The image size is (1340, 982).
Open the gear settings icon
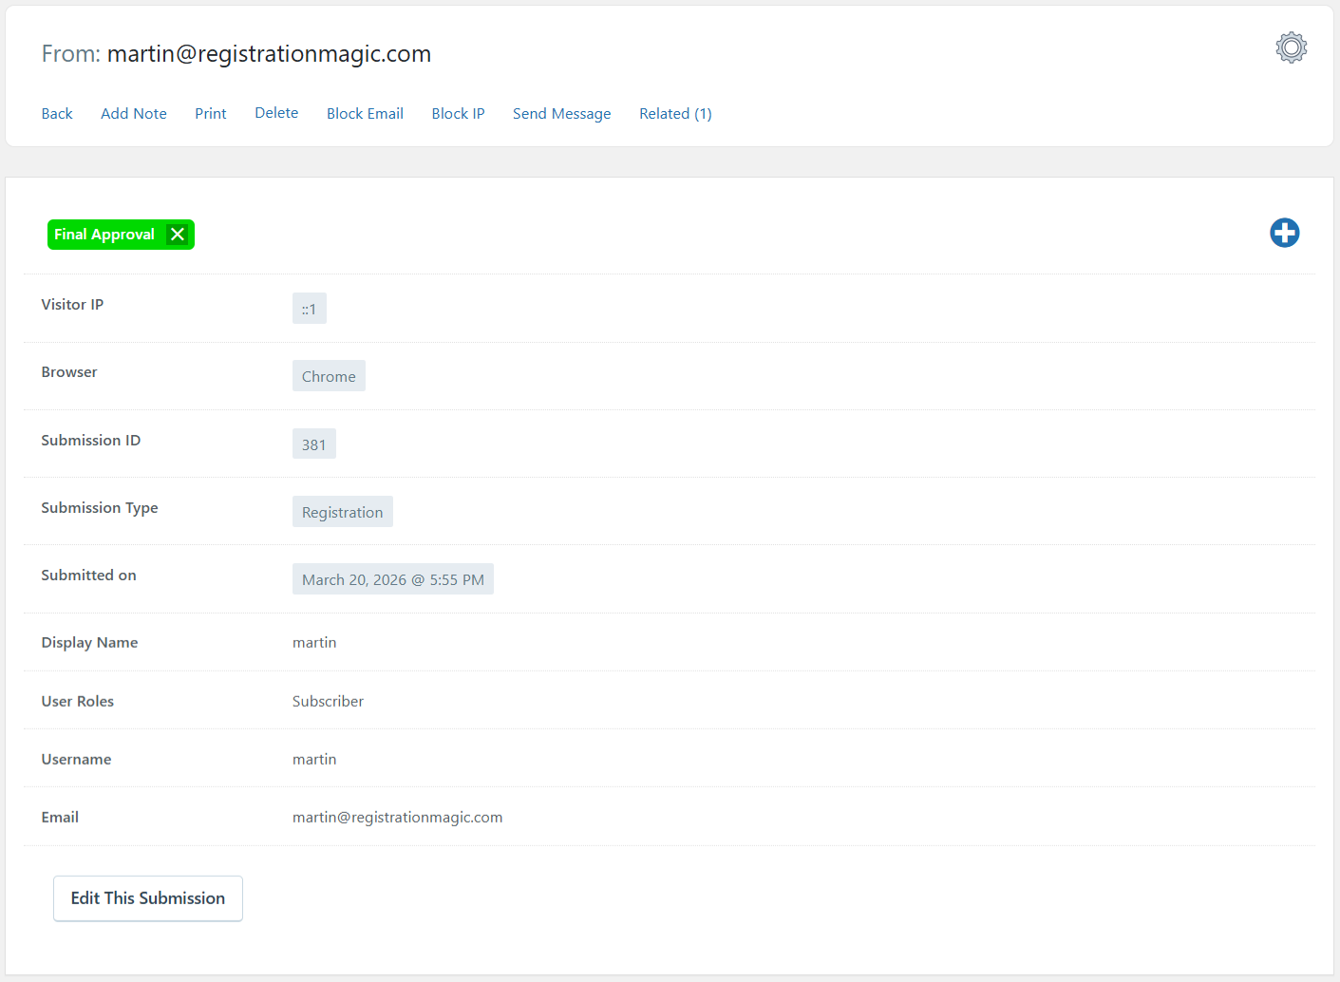pyautogui.click(x=1291, y=47)
